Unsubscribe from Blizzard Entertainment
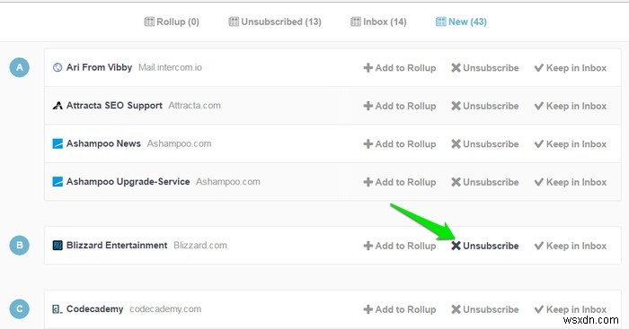629x329 pixels. pyautogui.click(x=484, y=246)
